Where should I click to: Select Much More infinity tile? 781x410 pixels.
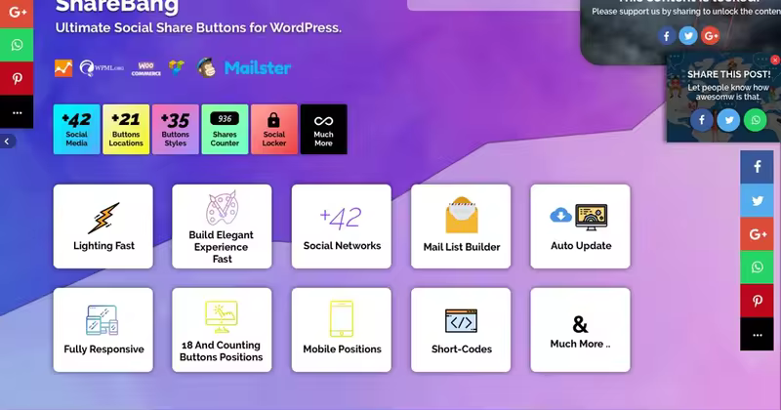[x=323, y=129]
